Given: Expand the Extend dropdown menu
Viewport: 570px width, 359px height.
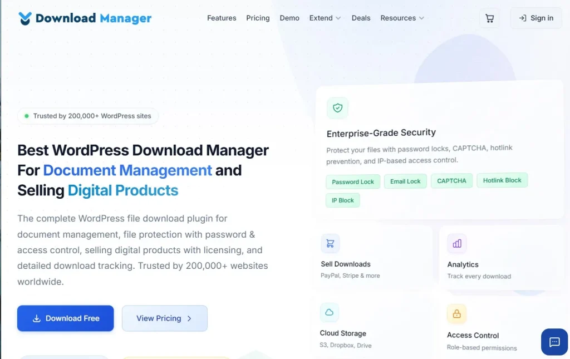Looking at the screenshot, I should click(x=325, y=18).
